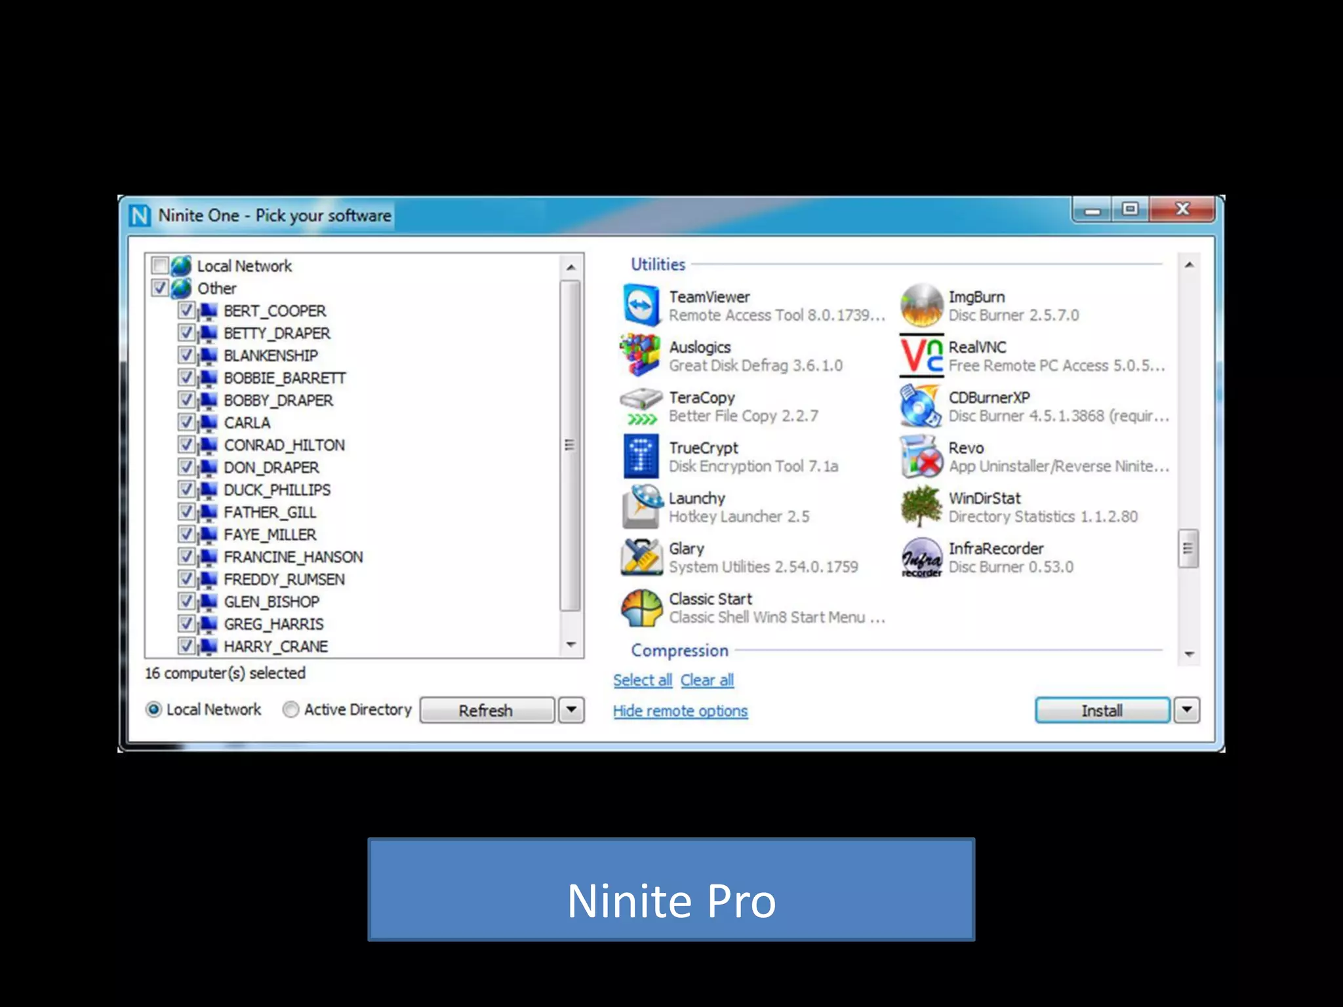Image resolution: width=1343 pixels, height=1007 pixels.
Task: Pick the RealVNC icon
Action: click(x=921, y=355)
